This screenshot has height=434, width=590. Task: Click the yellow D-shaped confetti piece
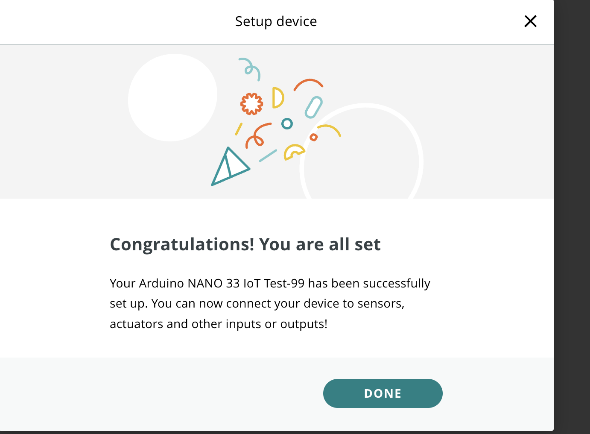click(277, 97)
